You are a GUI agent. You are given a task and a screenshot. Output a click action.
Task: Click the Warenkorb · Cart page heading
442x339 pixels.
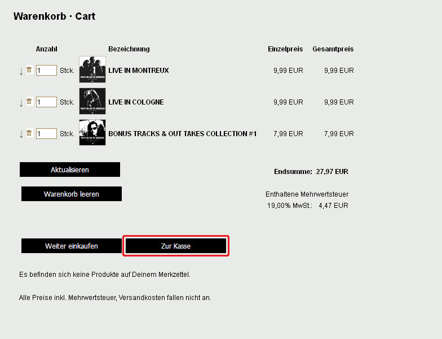pyautogui.click(x=54, y=16)
